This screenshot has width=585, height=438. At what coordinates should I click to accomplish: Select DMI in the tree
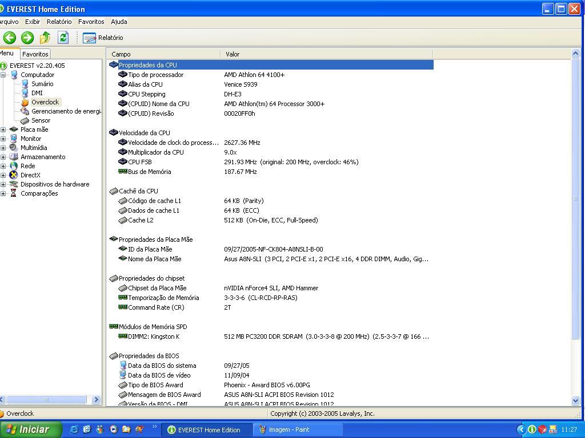[37, 93]
